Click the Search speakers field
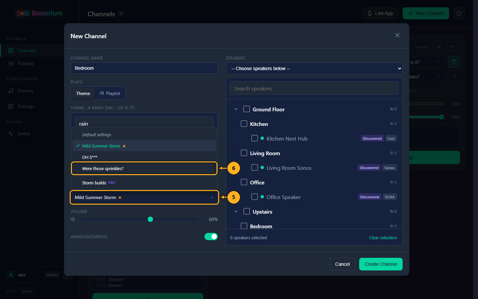The width and height of the screenshot is (478, 299). [314, 88]
